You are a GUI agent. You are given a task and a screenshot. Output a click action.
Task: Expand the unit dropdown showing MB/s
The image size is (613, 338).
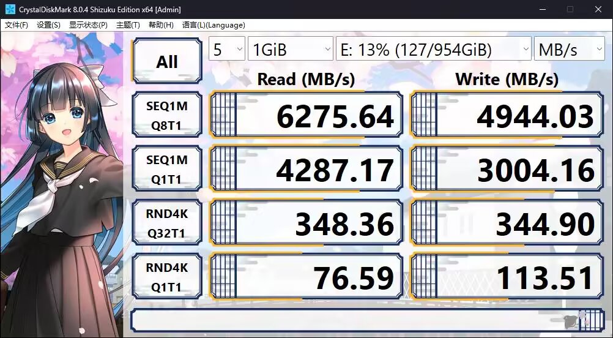coord(569,49)
